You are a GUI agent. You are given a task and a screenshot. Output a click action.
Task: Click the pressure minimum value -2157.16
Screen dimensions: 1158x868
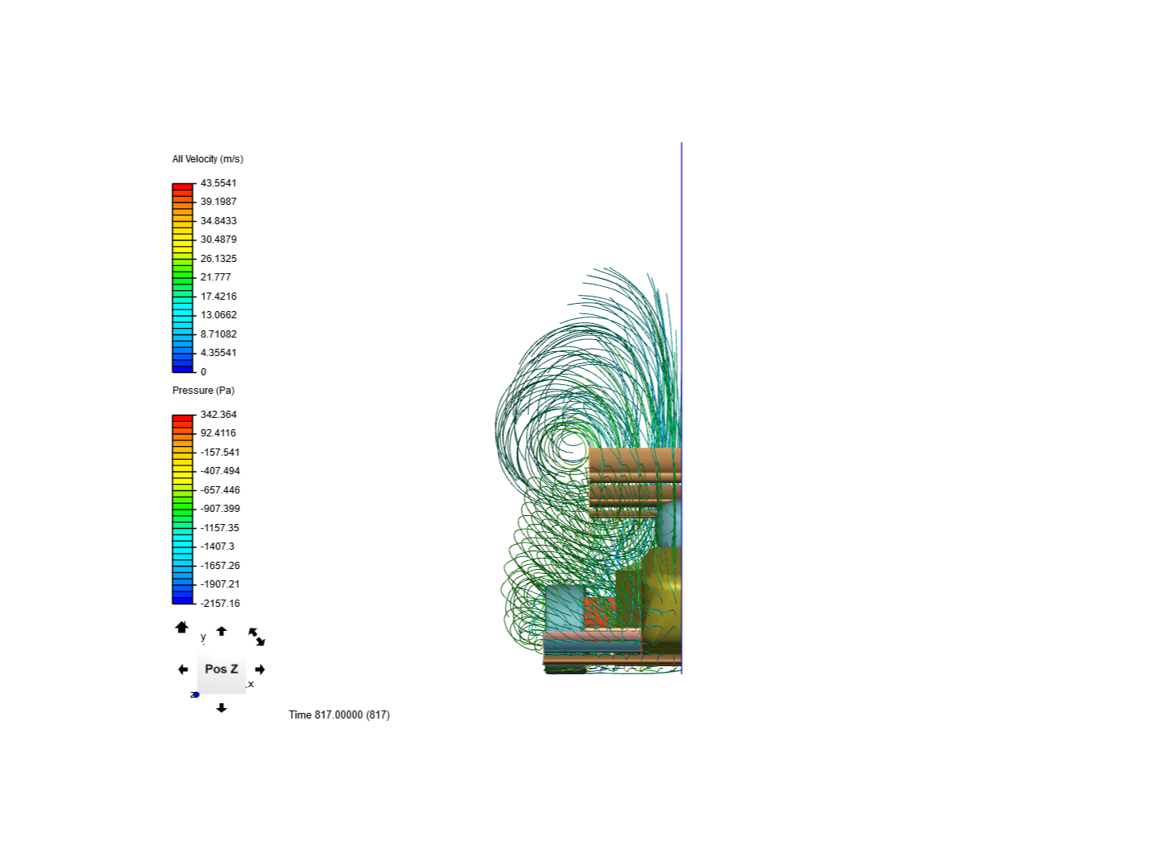point(220,604)
